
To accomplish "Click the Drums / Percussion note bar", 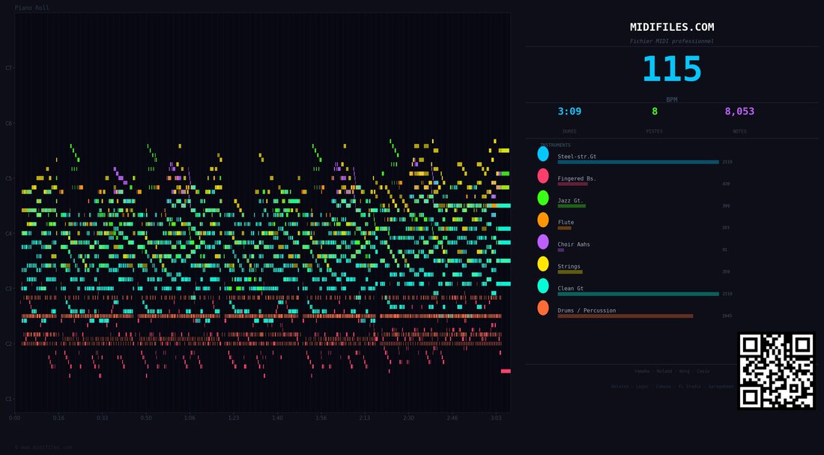I will tap(625, 316).
